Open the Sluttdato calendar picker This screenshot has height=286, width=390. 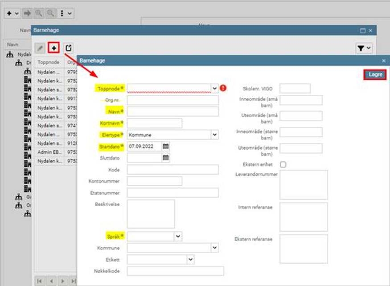[x=166, y=158]
